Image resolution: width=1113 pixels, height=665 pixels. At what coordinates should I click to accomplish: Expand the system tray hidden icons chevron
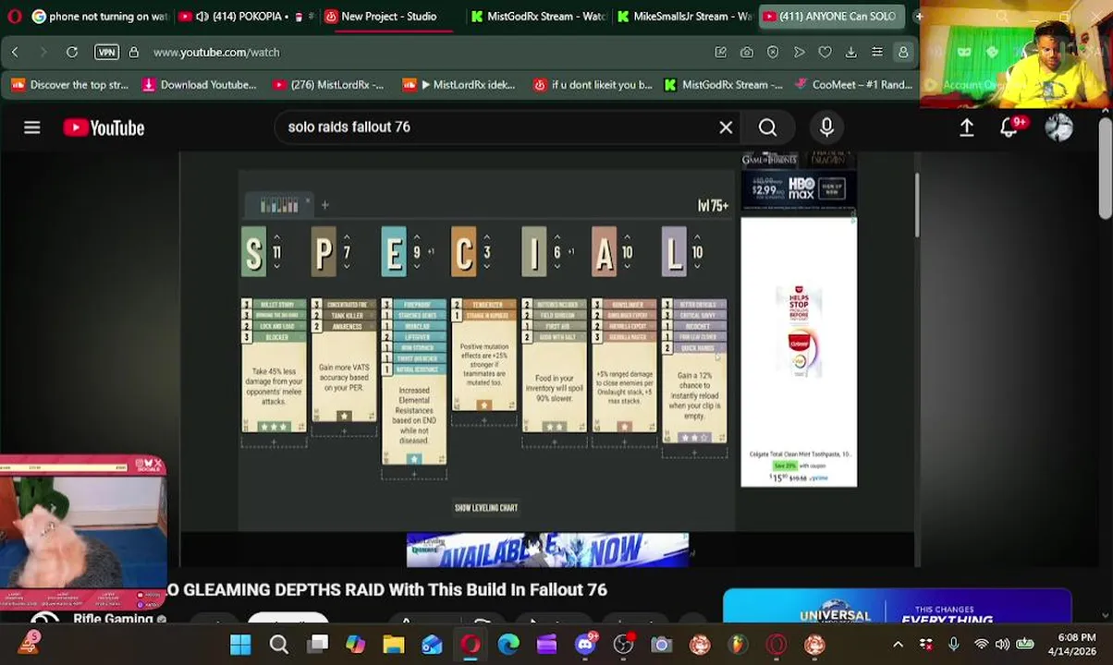pyautogui.click(x=898, y=645)
